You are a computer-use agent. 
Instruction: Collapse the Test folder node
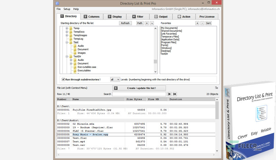[67, 42]
